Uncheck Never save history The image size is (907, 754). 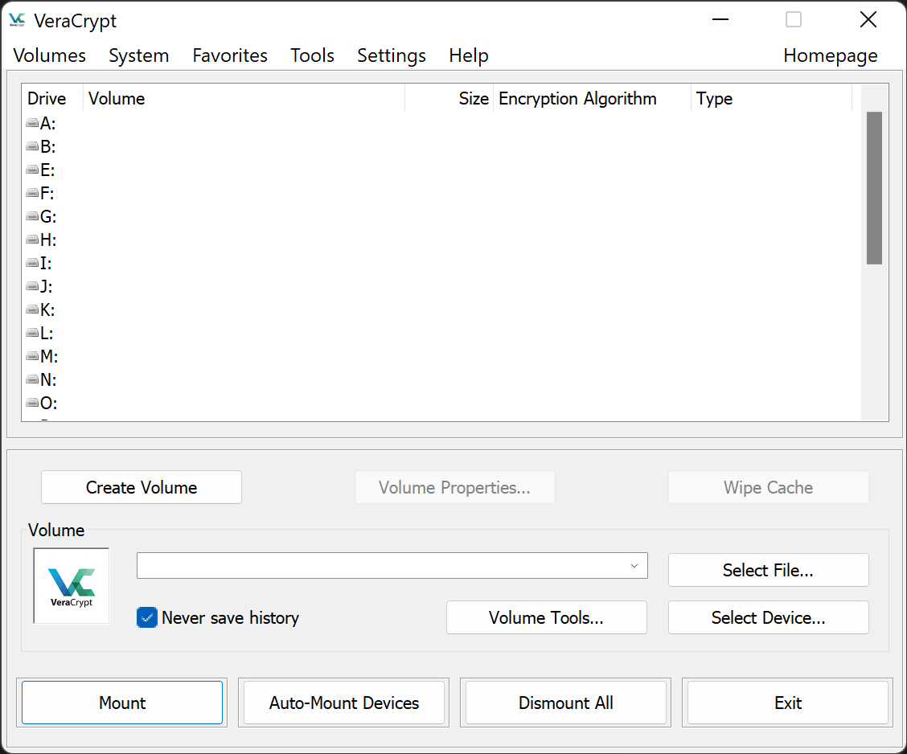pyautogui.click(x=146, y=618)
